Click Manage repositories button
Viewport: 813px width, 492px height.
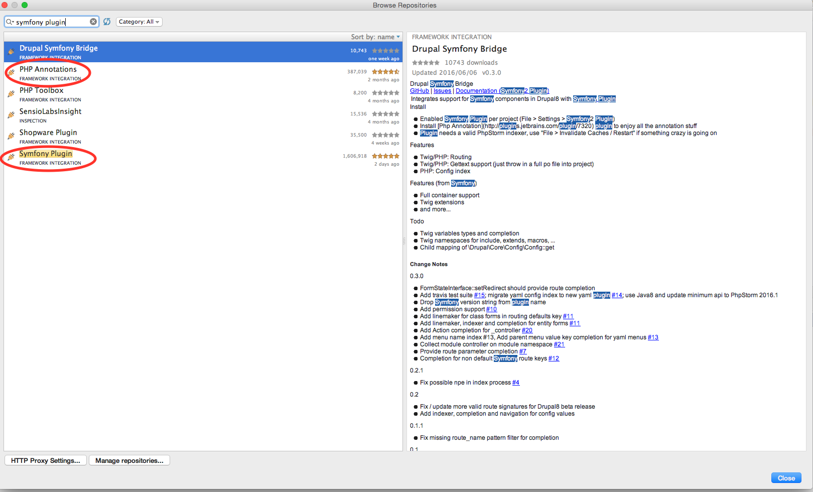(129, 460)
